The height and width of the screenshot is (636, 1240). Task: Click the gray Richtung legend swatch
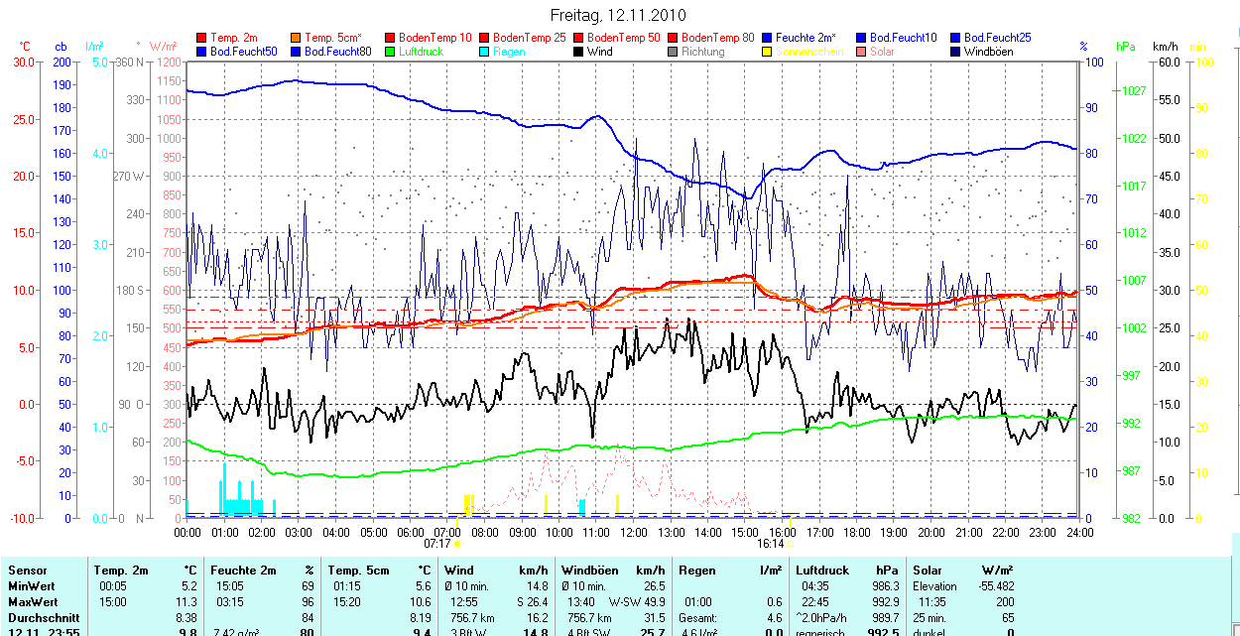(674, 52)
